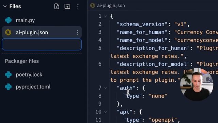The height and width of the screenshot is (123, 218).
Task: Click the "schema_version" key
Action: (142, 24)
